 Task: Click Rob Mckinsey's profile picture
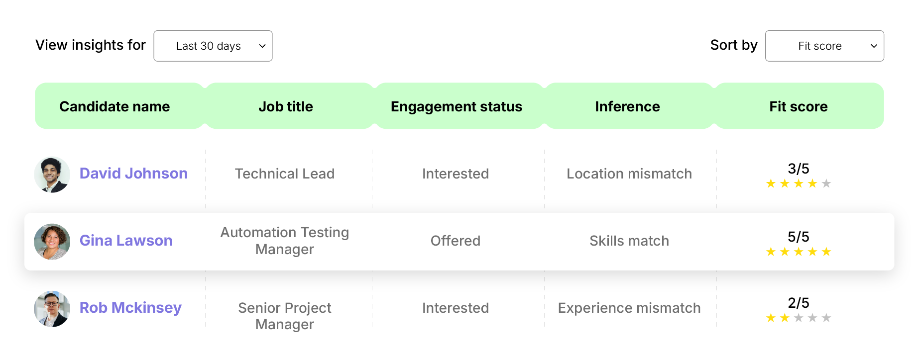(52, 308)
